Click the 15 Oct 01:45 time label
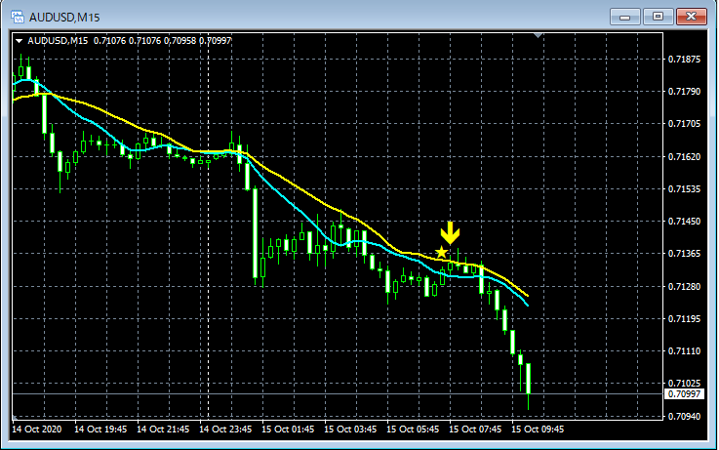The image size is (719, 450). pyautogui.click(x=288, y=430)
